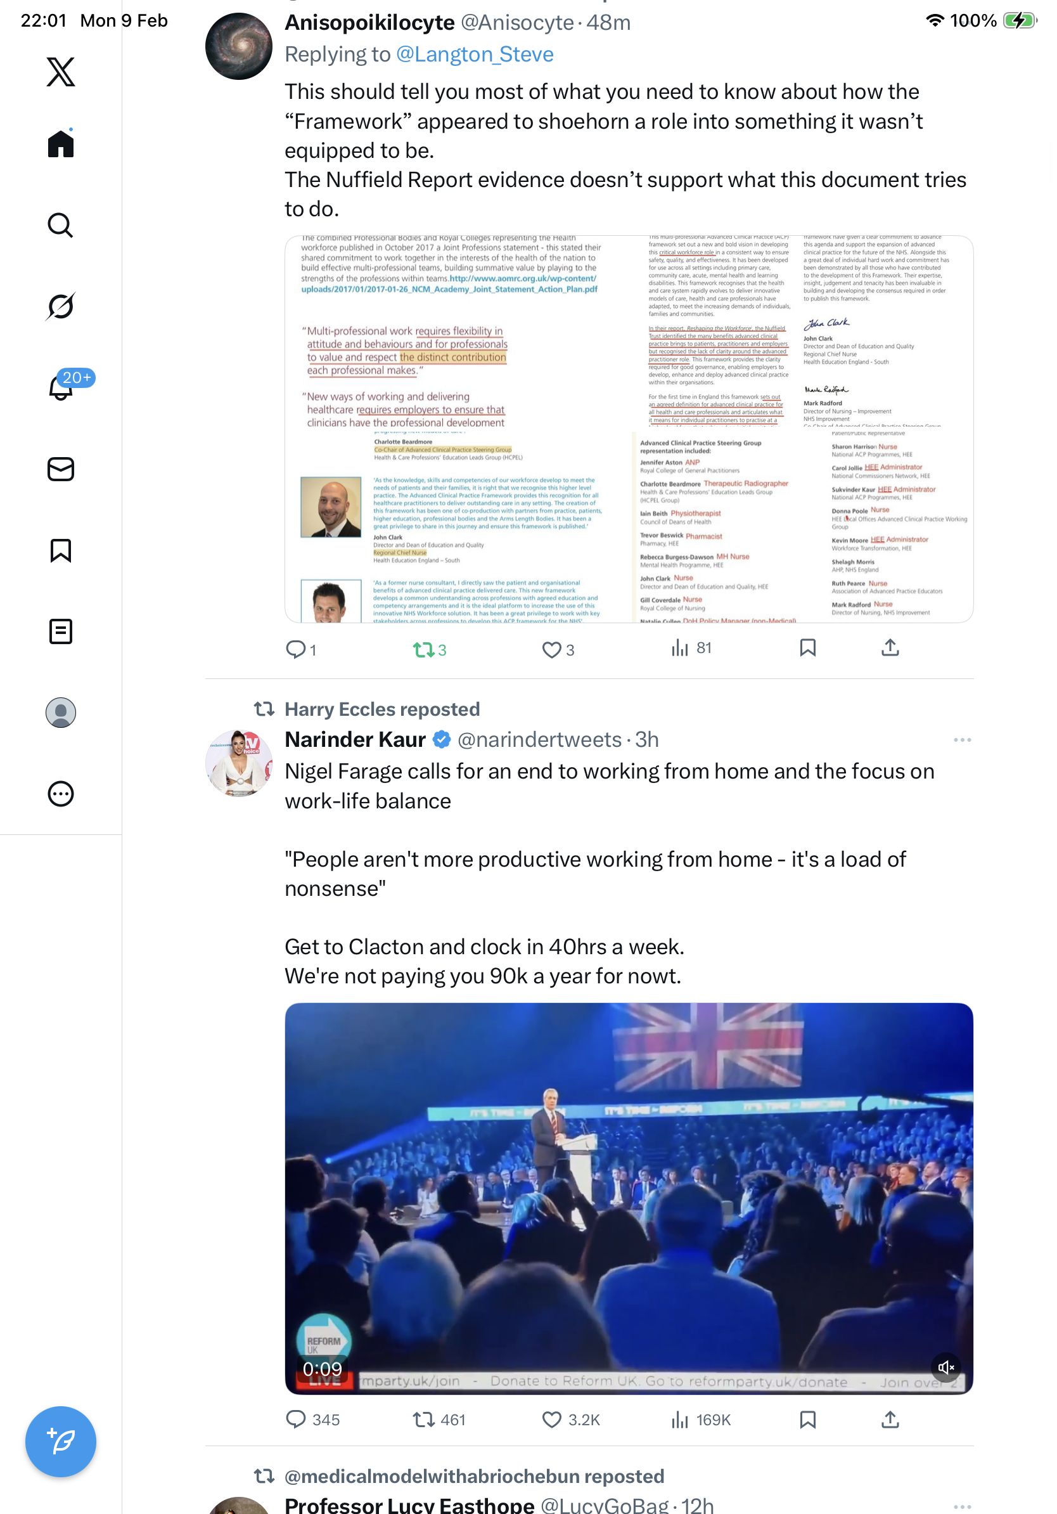Open Bookmarks in the sidebar
1057x1514 pixels.
[61, 550]
